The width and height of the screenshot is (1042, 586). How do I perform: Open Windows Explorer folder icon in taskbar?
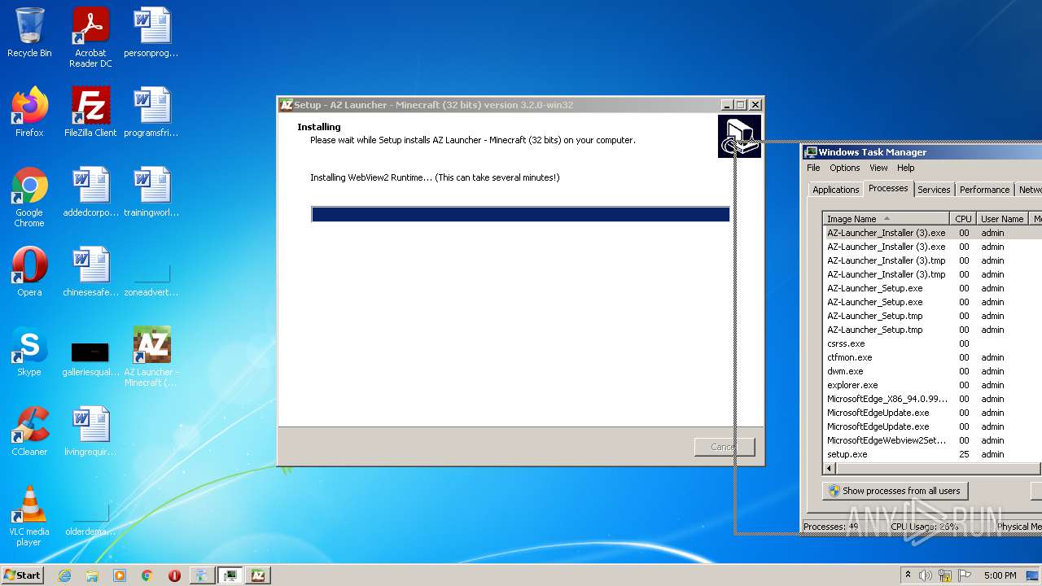[x=92, y=575]
